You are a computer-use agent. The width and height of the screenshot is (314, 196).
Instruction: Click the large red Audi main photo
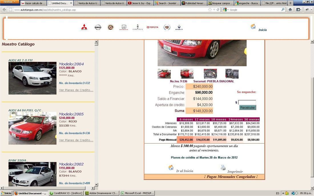pyautogui.click(x=202, y=53)
